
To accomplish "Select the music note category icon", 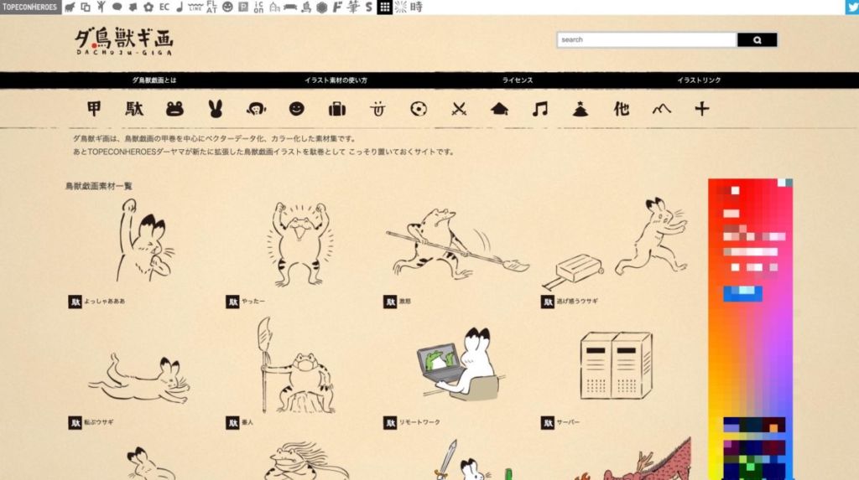I will coord(539,109).
